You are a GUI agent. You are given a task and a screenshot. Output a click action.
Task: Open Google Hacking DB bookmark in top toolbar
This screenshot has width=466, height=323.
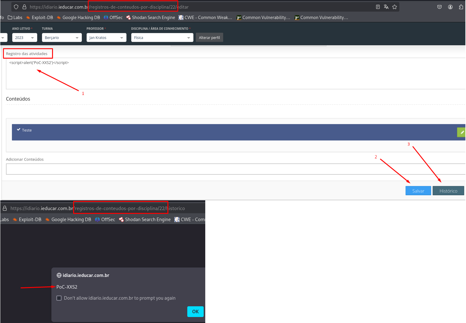pyautogui.click(x=78, y=18)
